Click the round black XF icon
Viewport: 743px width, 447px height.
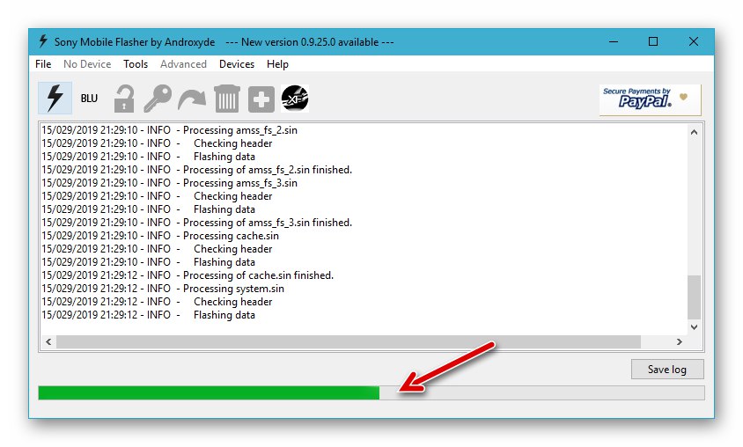point(295,99)
